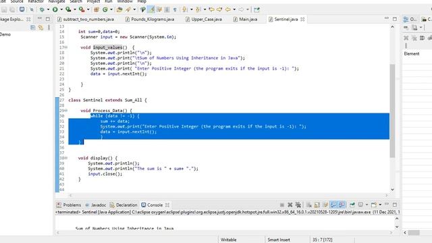Image resolution: width=432 pixels, height=243 pixels.
Task: Open the Display Selected Console dropdown
Action: (367, 205)
